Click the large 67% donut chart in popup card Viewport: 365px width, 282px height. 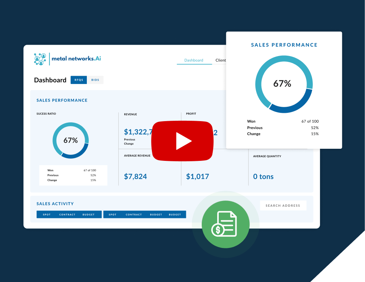pos(284,84)
